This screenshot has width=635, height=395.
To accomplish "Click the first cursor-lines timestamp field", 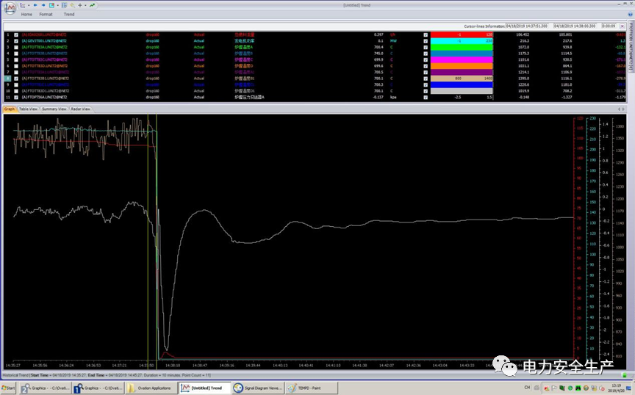I will click(x=526, y=26).
